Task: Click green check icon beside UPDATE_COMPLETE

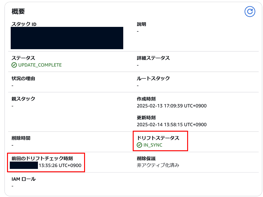Action: pyautogui.click(x=14, y=65)
